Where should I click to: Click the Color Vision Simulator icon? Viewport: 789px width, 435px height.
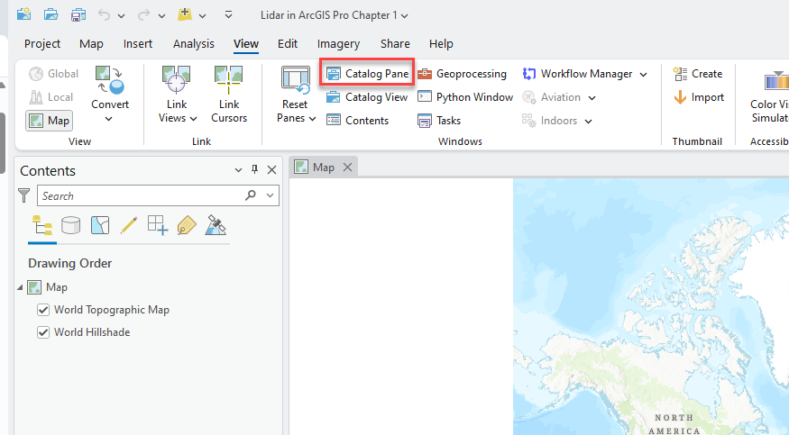775,80
